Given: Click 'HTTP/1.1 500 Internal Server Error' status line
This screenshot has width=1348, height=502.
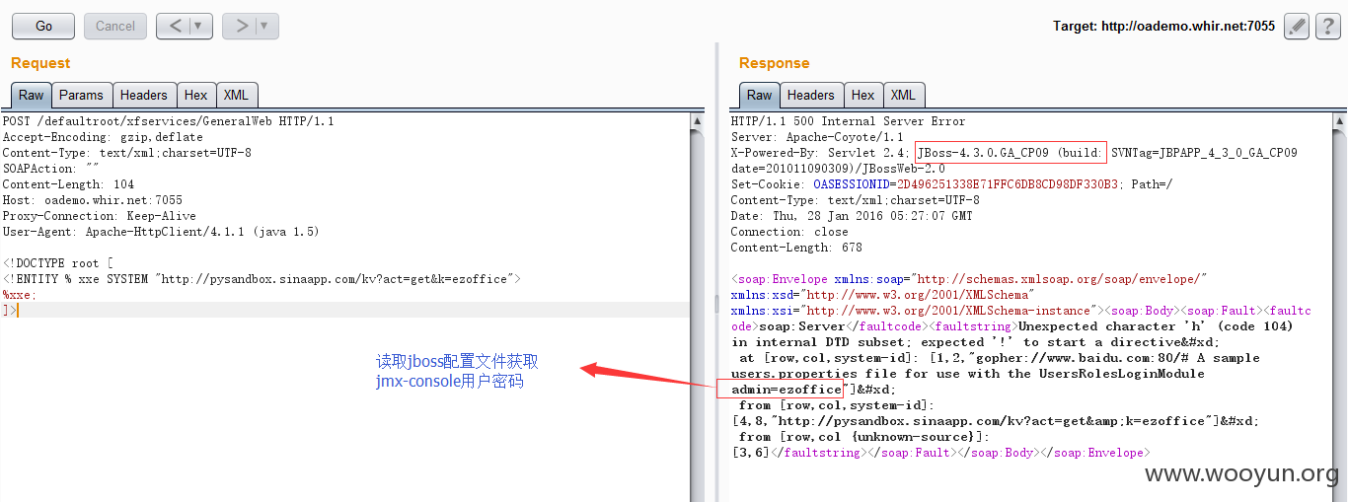Looking at the screenshot, I should (849, 121).
